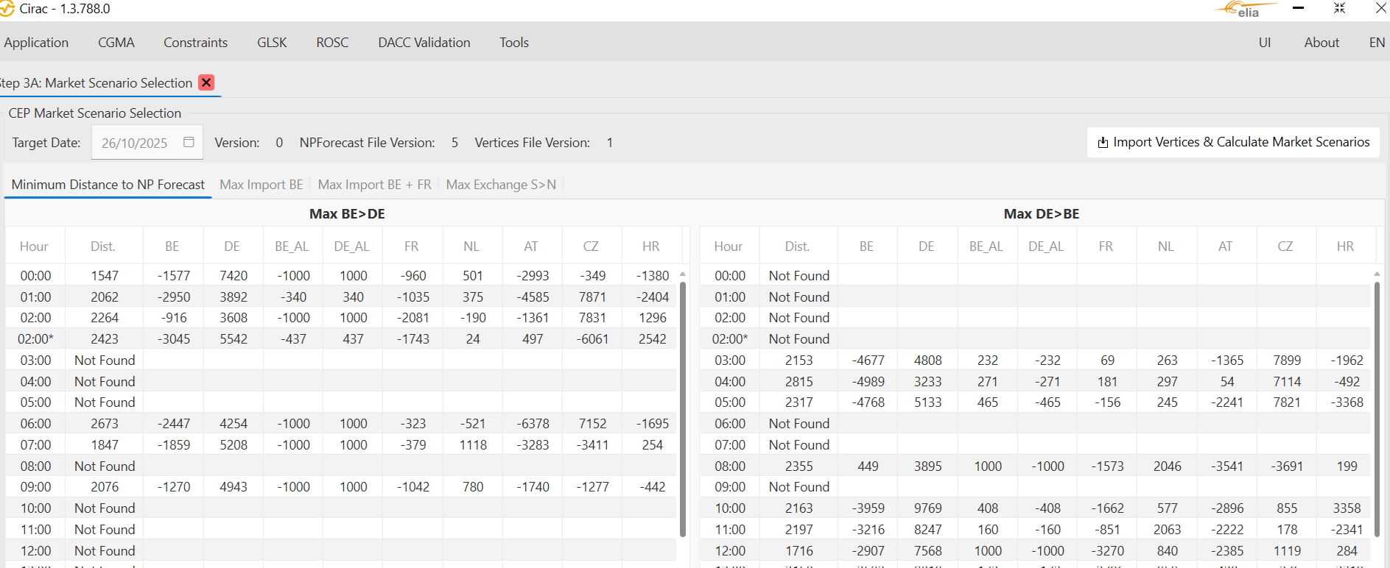Screen dimensions: 1390x568
Task: Open the DACC Validation menu
Action: (424, 43)
